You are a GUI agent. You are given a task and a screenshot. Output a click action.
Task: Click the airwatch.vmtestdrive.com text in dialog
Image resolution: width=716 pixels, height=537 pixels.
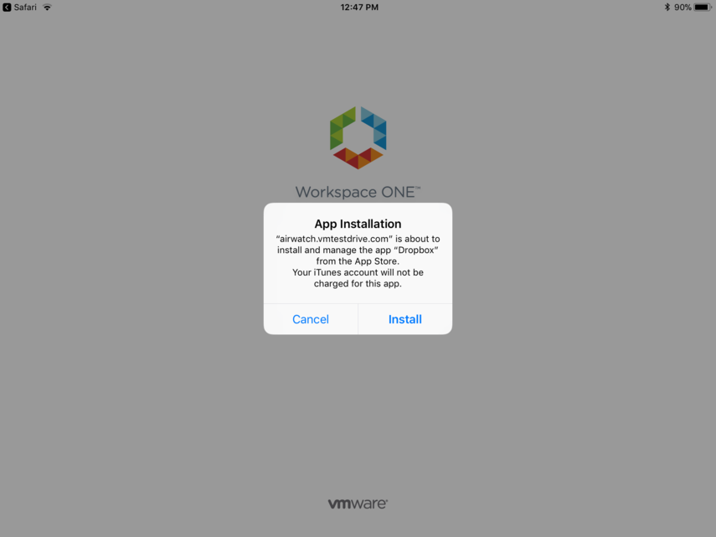point(334,239)
